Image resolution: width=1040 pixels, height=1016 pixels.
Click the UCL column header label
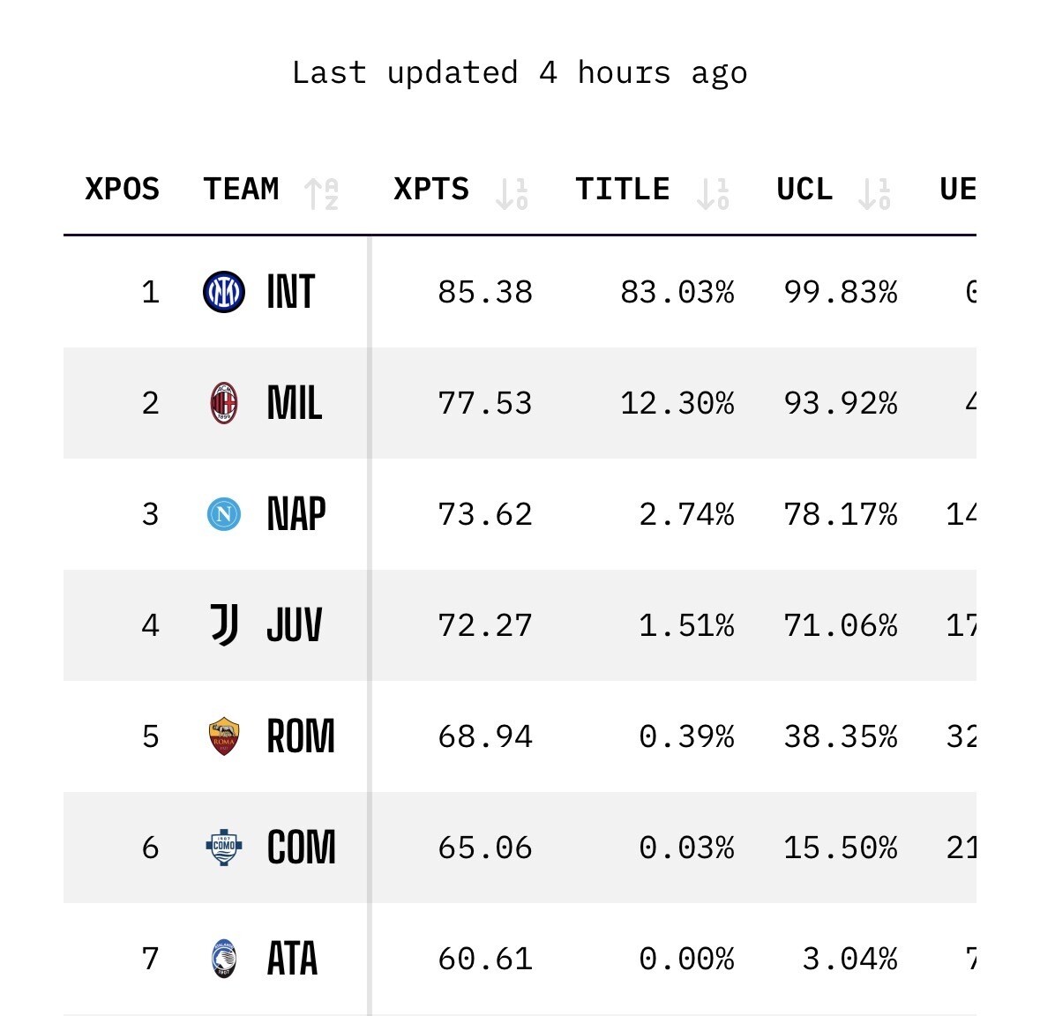pos(804,190)
